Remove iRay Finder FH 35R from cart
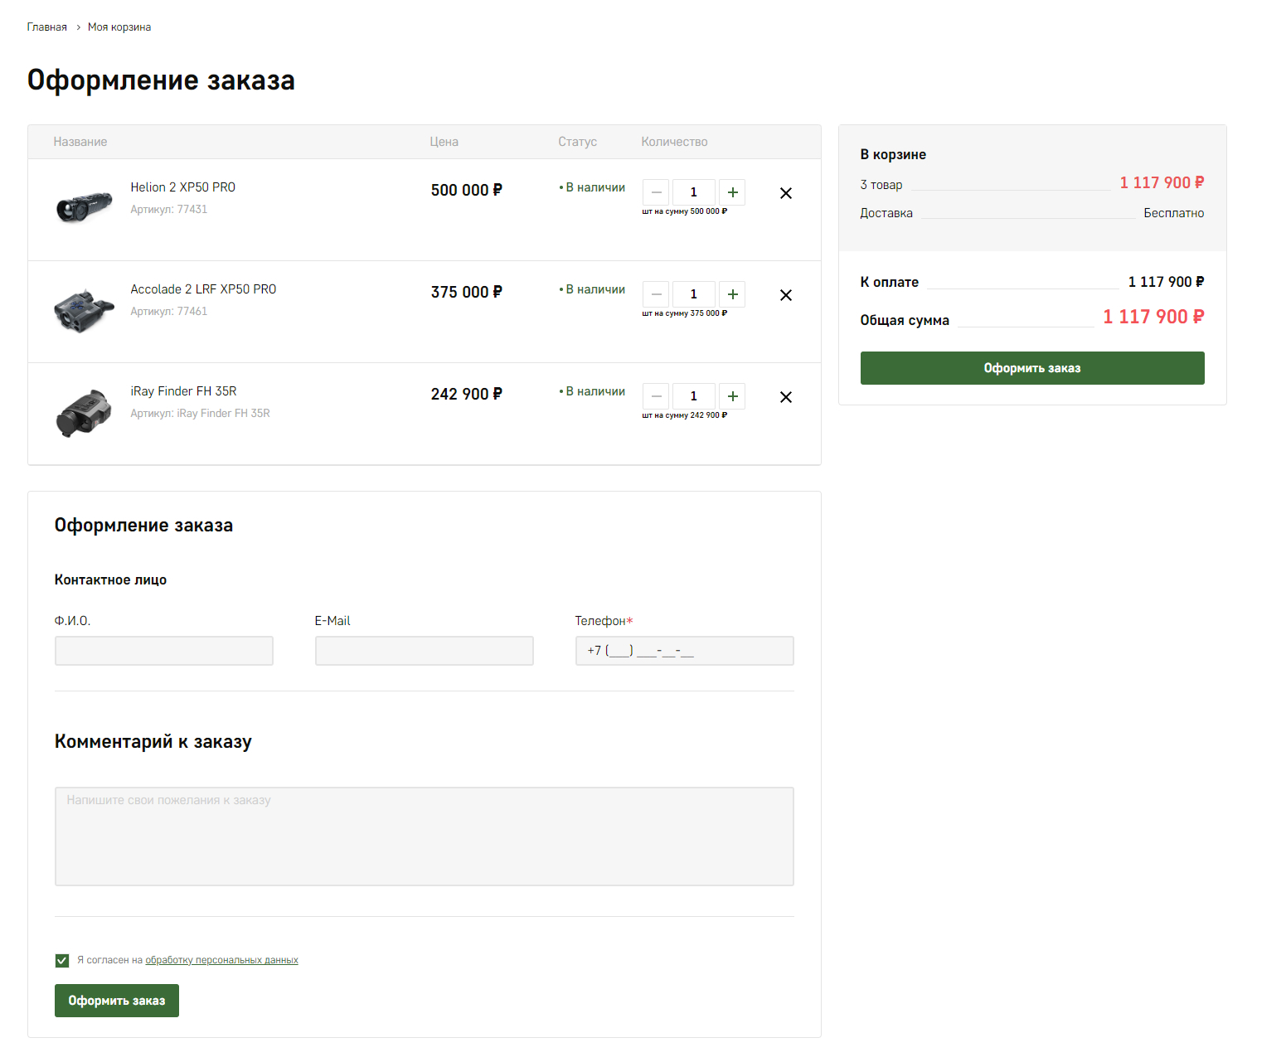The width and height of the screenshot is (1286, 1062). point(785,397)
